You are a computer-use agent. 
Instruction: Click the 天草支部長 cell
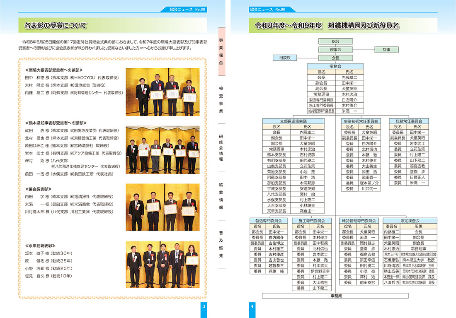[x=277, y=211]
